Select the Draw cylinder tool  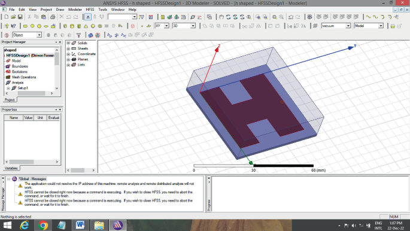point(72,26)
